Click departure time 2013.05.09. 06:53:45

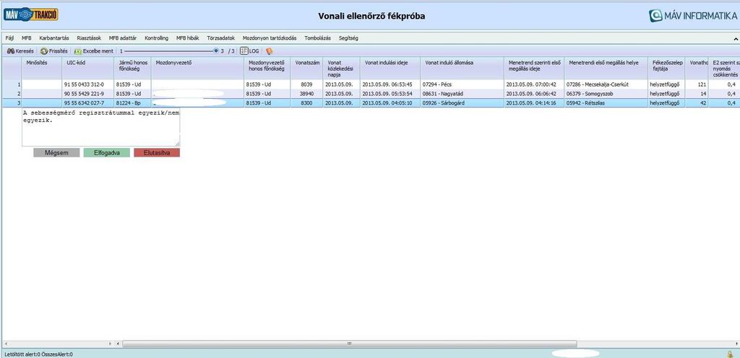pyautogui.click(x=391, y=84)
